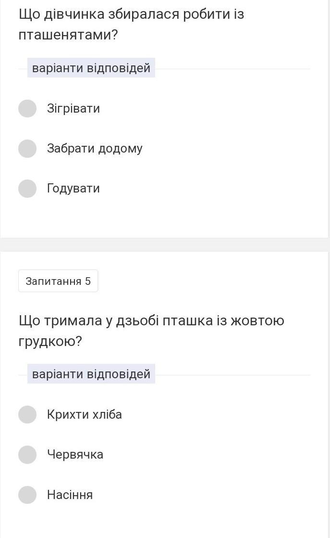
Task: Choose the 'Забрати додому' radio circle
Action: (27, 148)
